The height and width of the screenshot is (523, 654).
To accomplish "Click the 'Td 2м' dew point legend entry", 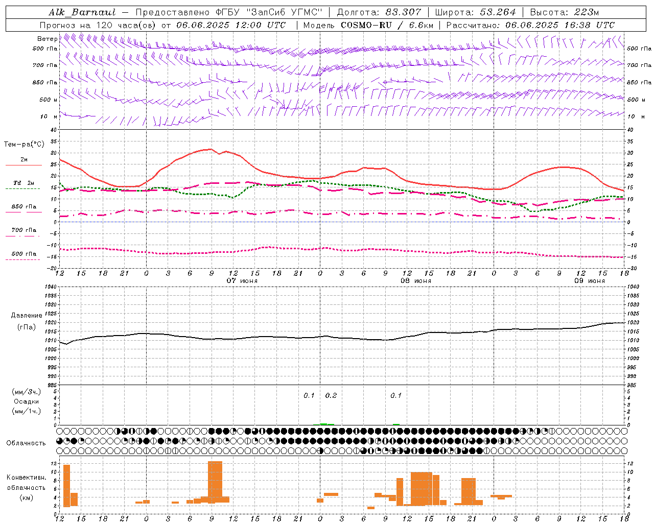I will tap(24, 183).
